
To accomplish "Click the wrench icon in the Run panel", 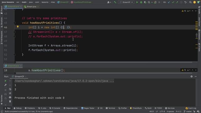I will (x=6, y=85).
